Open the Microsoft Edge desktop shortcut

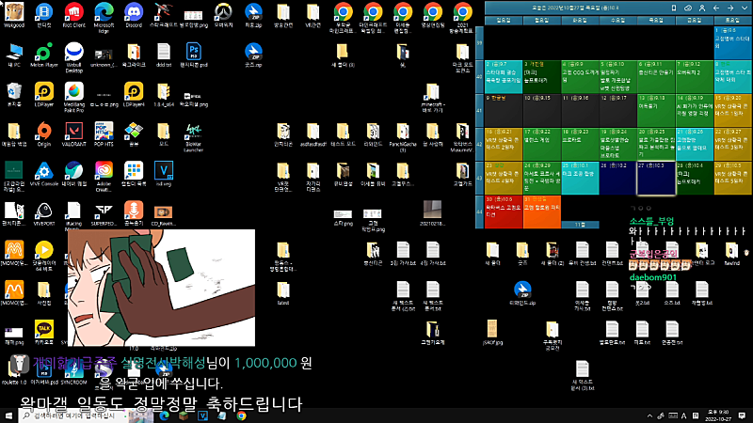tap(104, 13)
